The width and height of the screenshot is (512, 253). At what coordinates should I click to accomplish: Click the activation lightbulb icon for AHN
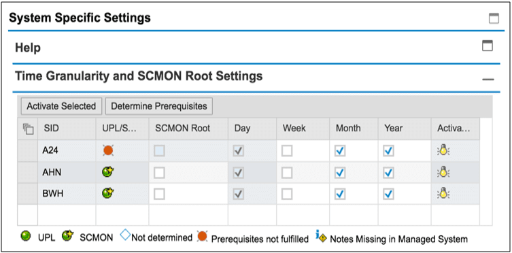coord(443,172)
